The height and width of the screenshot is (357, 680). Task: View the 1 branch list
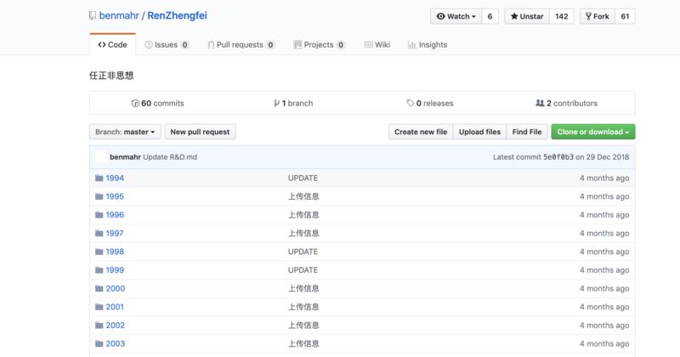coord(293,103)
